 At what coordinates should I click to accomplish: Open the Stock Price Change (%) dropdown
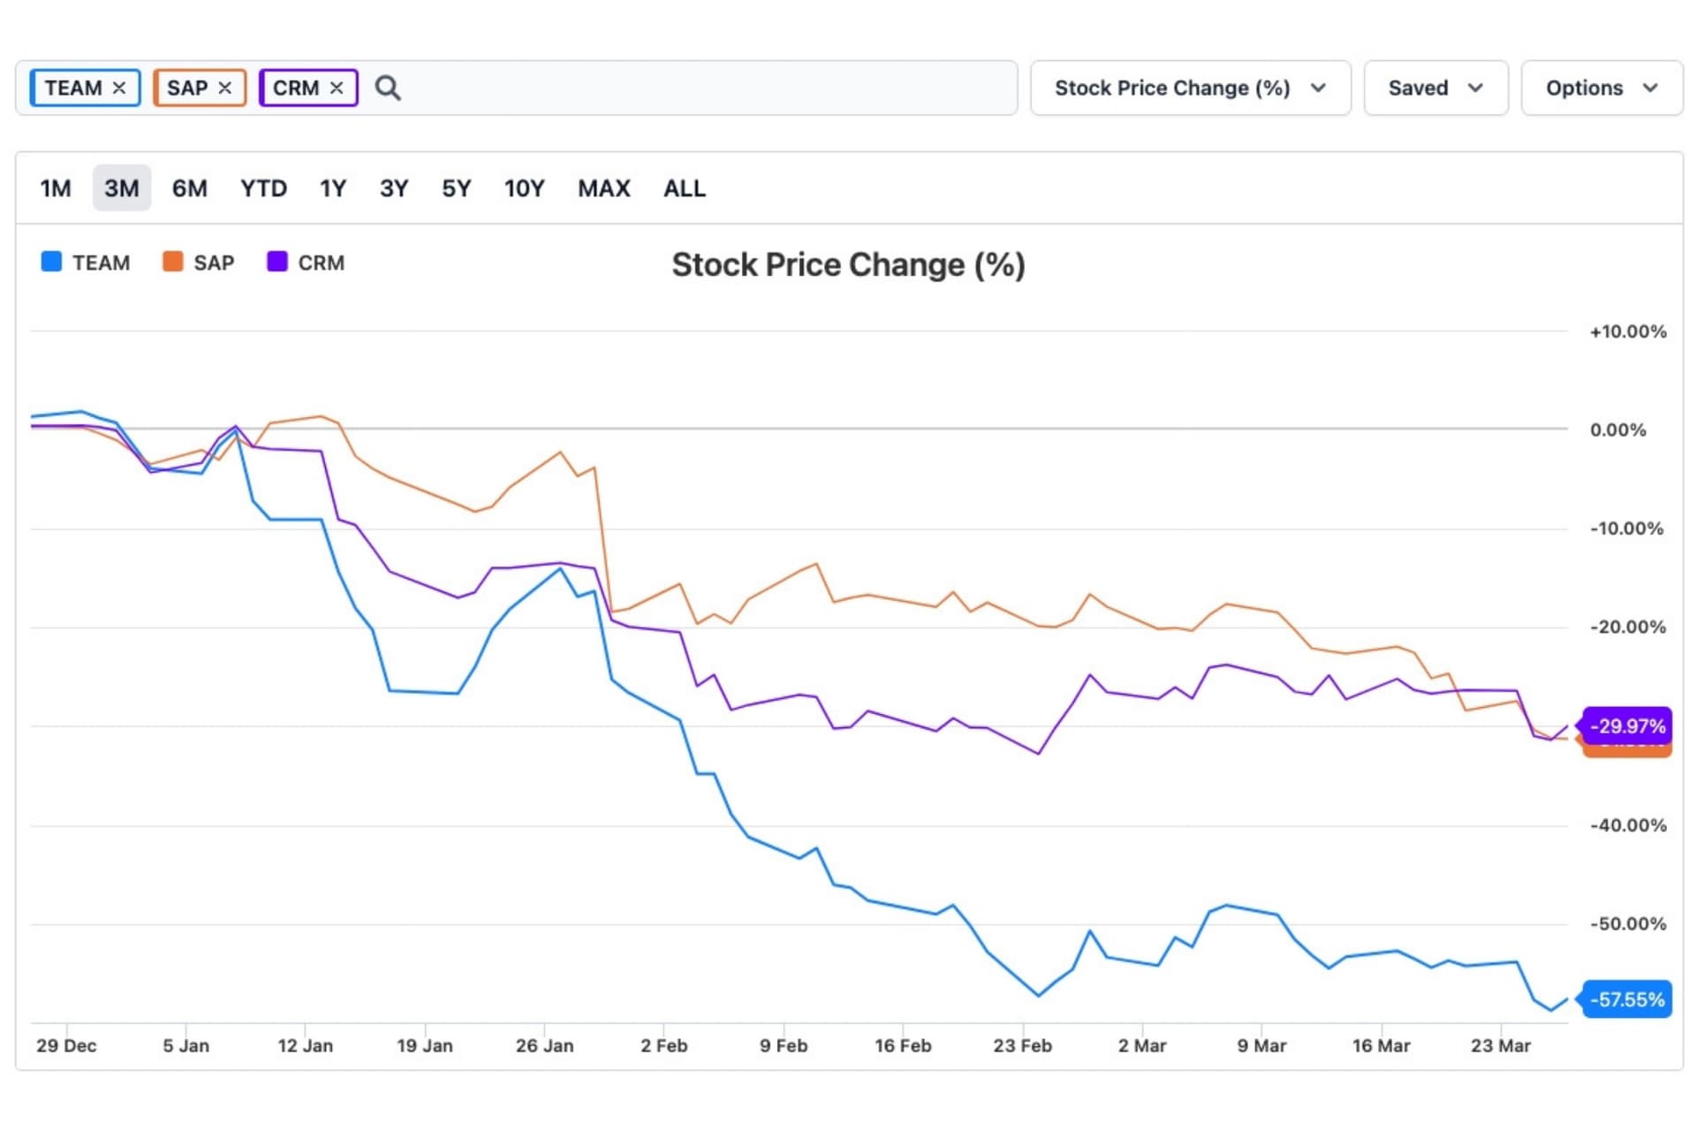tap(1191, 88)
